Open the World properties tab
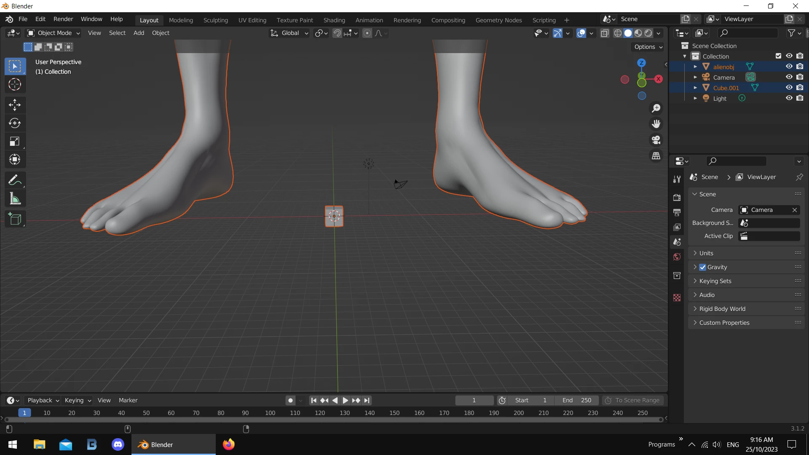809x455 pixels. (x=677, y=257)
